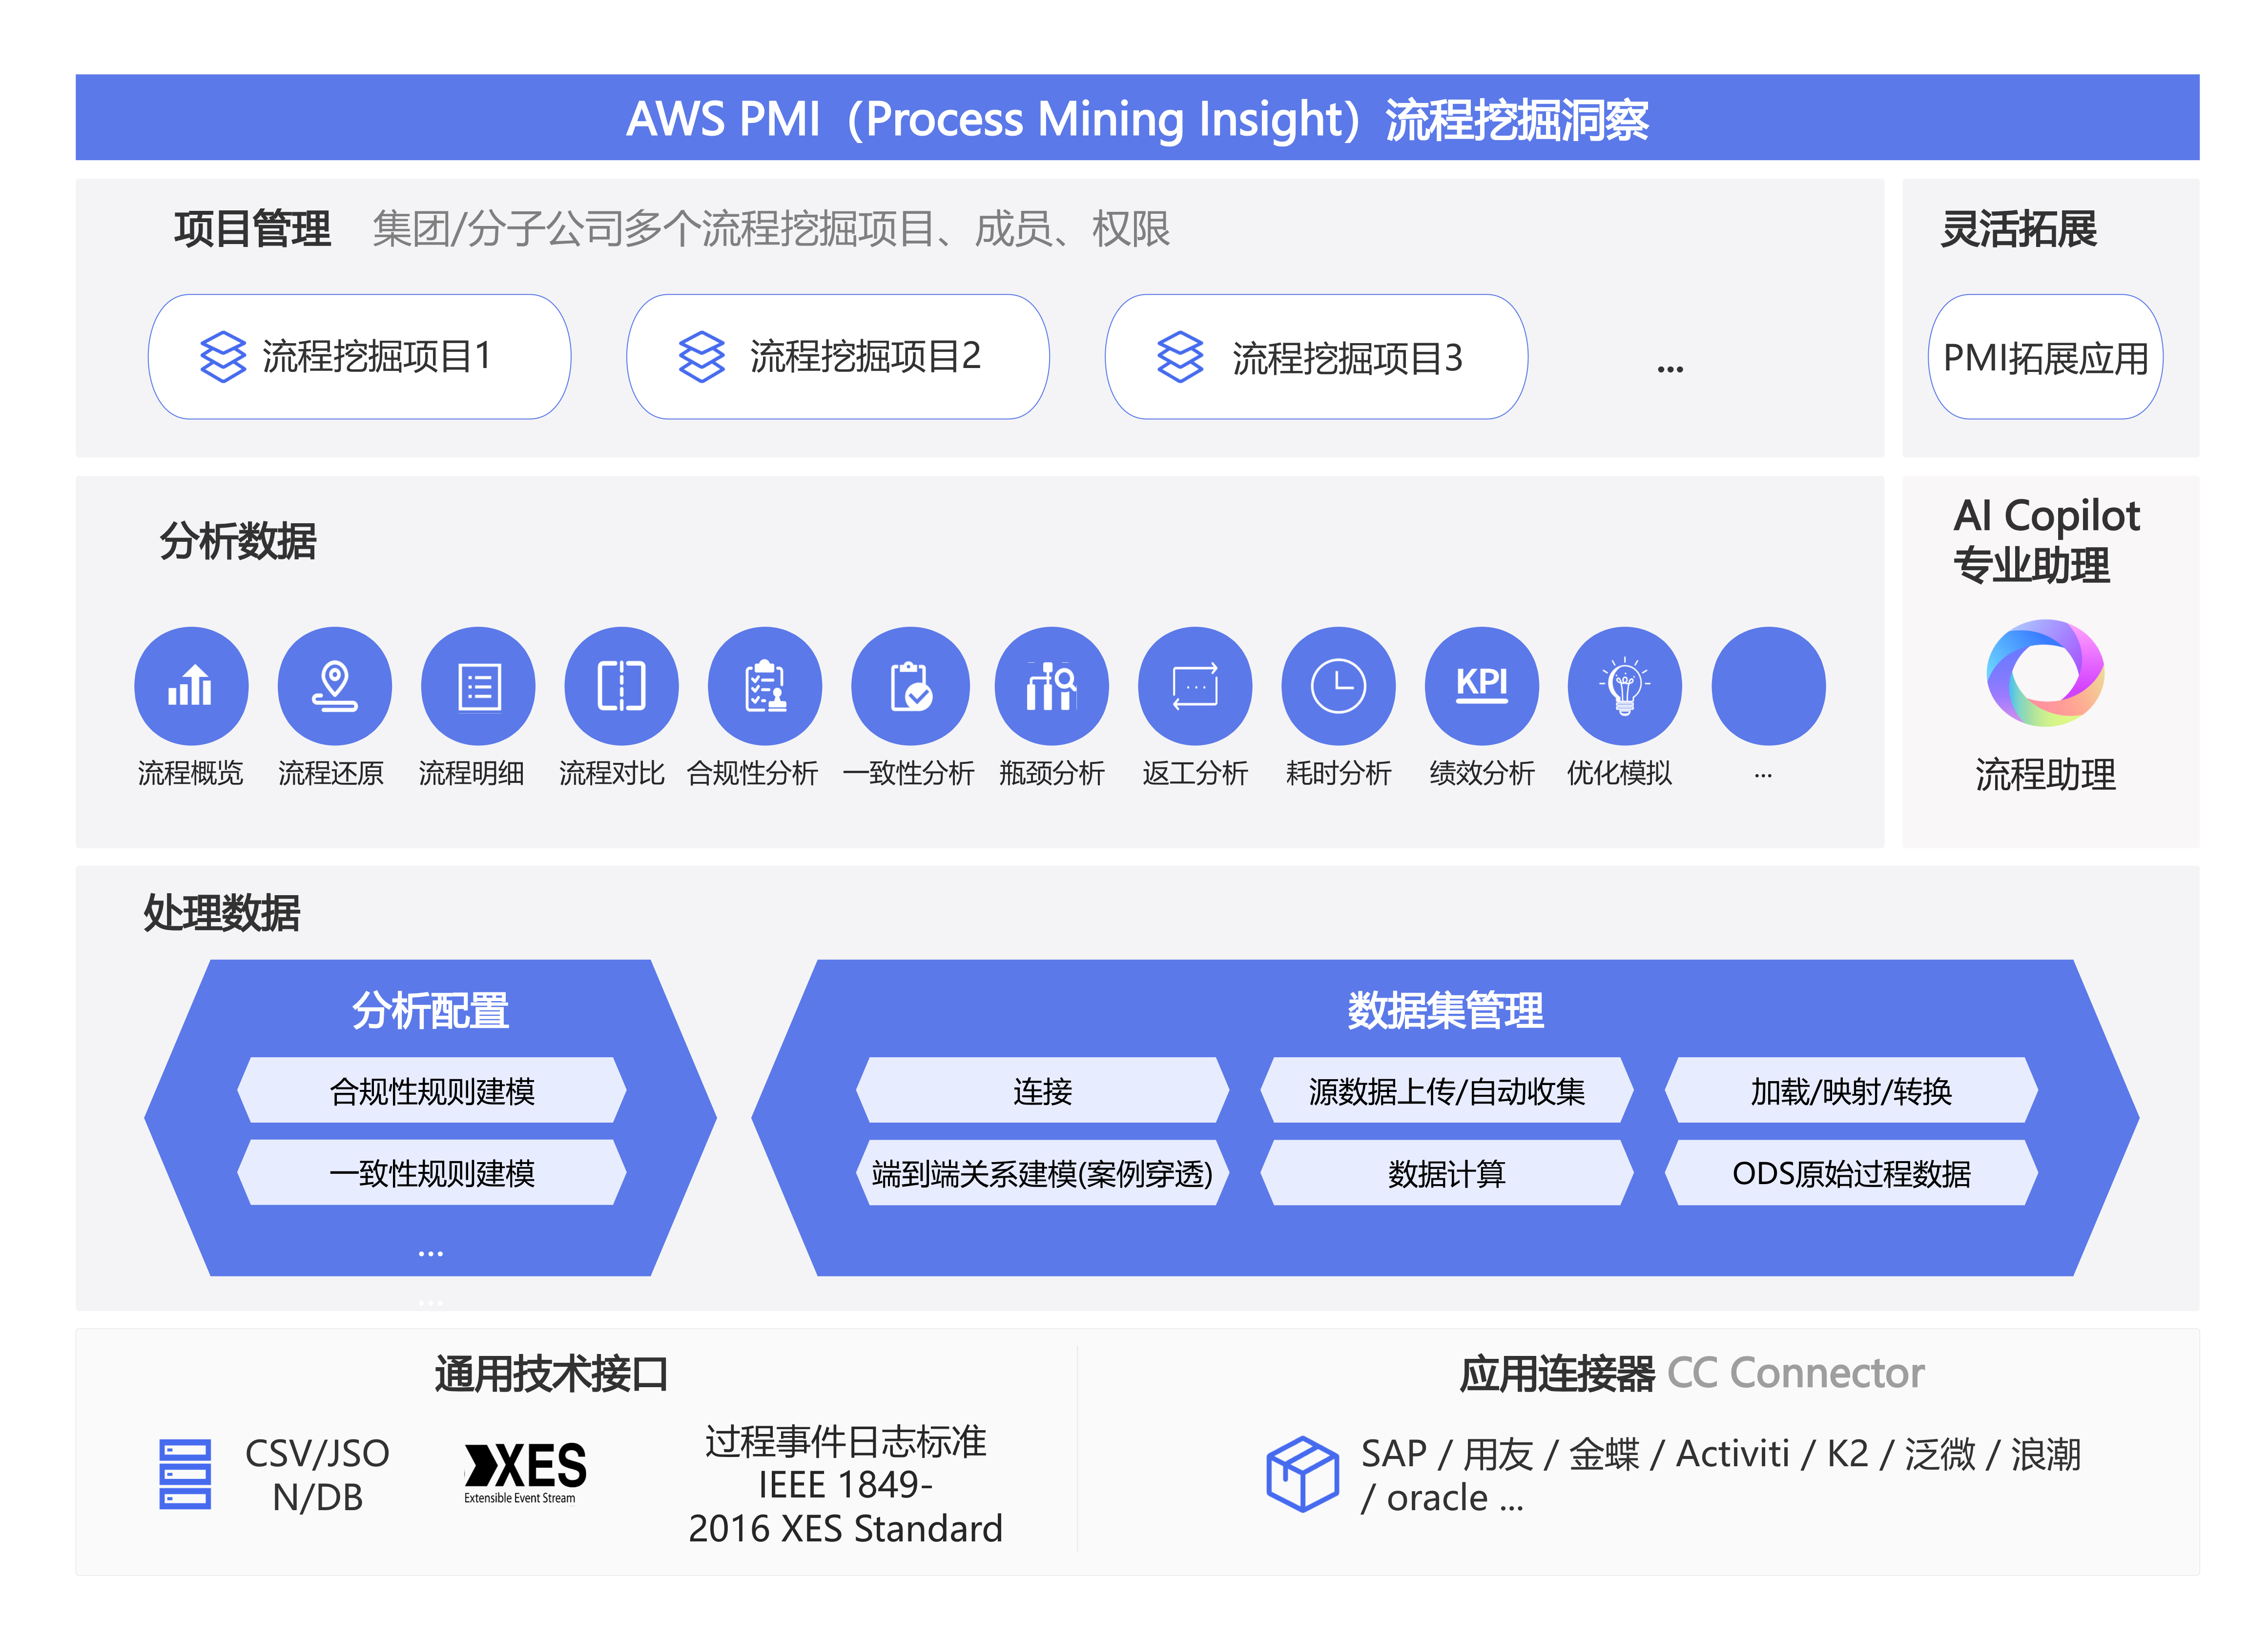
Task: Open the 流程还原 location pin icon
Action: coord(334,686)
